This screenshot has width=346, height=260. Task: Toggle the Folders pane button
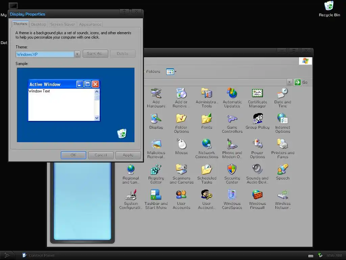[153, 71]
